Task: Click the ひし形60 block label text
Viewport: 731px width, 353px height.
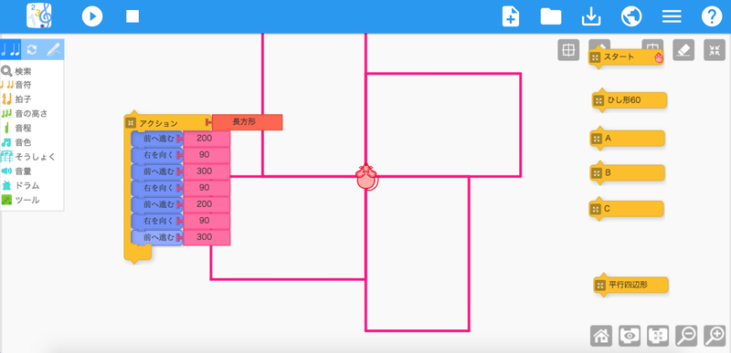Action: (x=625, y=100)
